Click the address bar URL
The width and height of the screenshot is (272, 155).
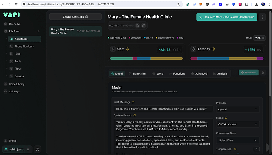tap(70, 4)
